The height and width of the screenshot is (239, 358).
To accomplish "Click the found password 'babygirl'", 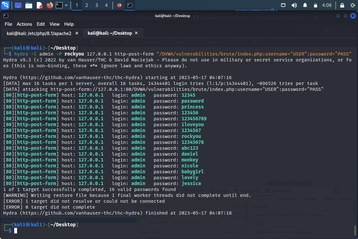I will [x=192, y=172].
